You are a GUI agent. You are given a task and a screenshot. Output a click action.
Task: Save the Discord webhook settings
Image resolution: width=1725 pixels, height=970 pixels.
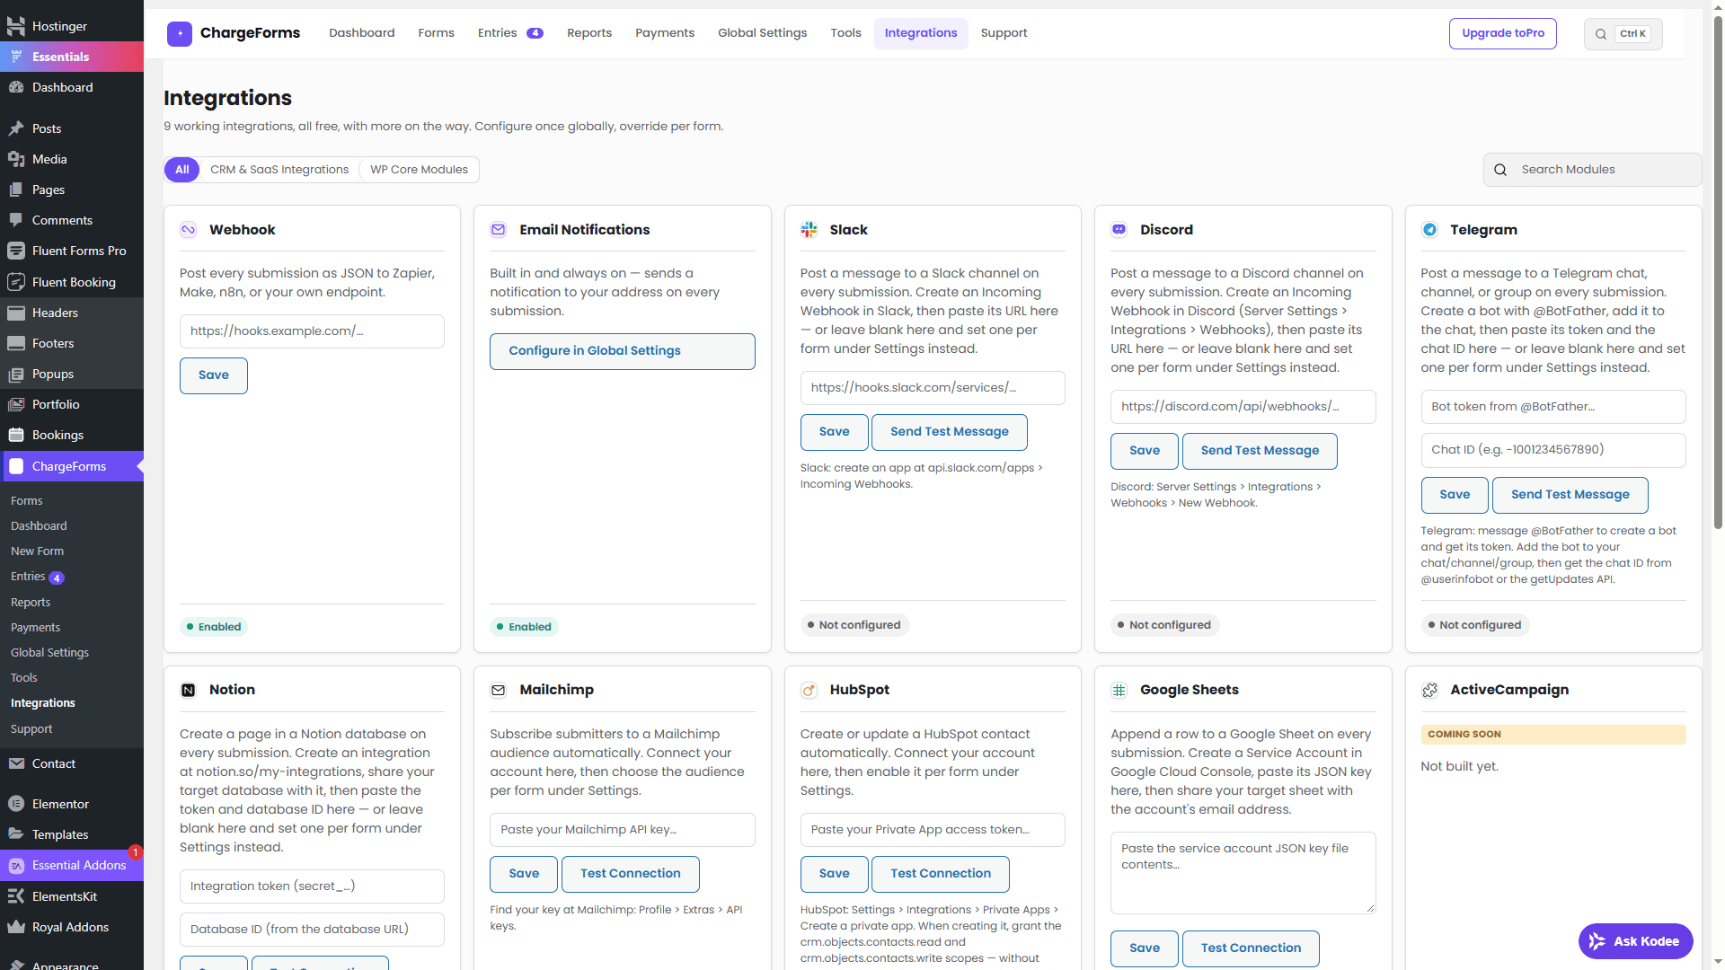[x=1144, y=451]
